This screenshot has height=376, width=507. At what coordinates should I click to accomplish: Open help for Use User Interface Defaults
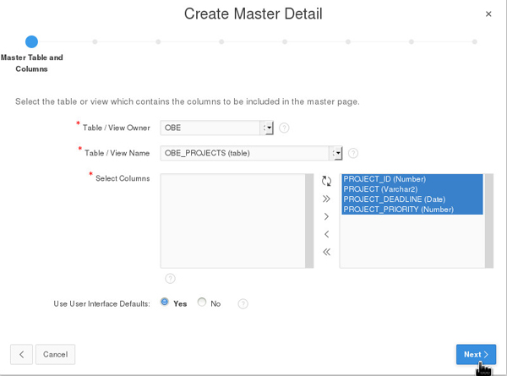click(243, 304)
